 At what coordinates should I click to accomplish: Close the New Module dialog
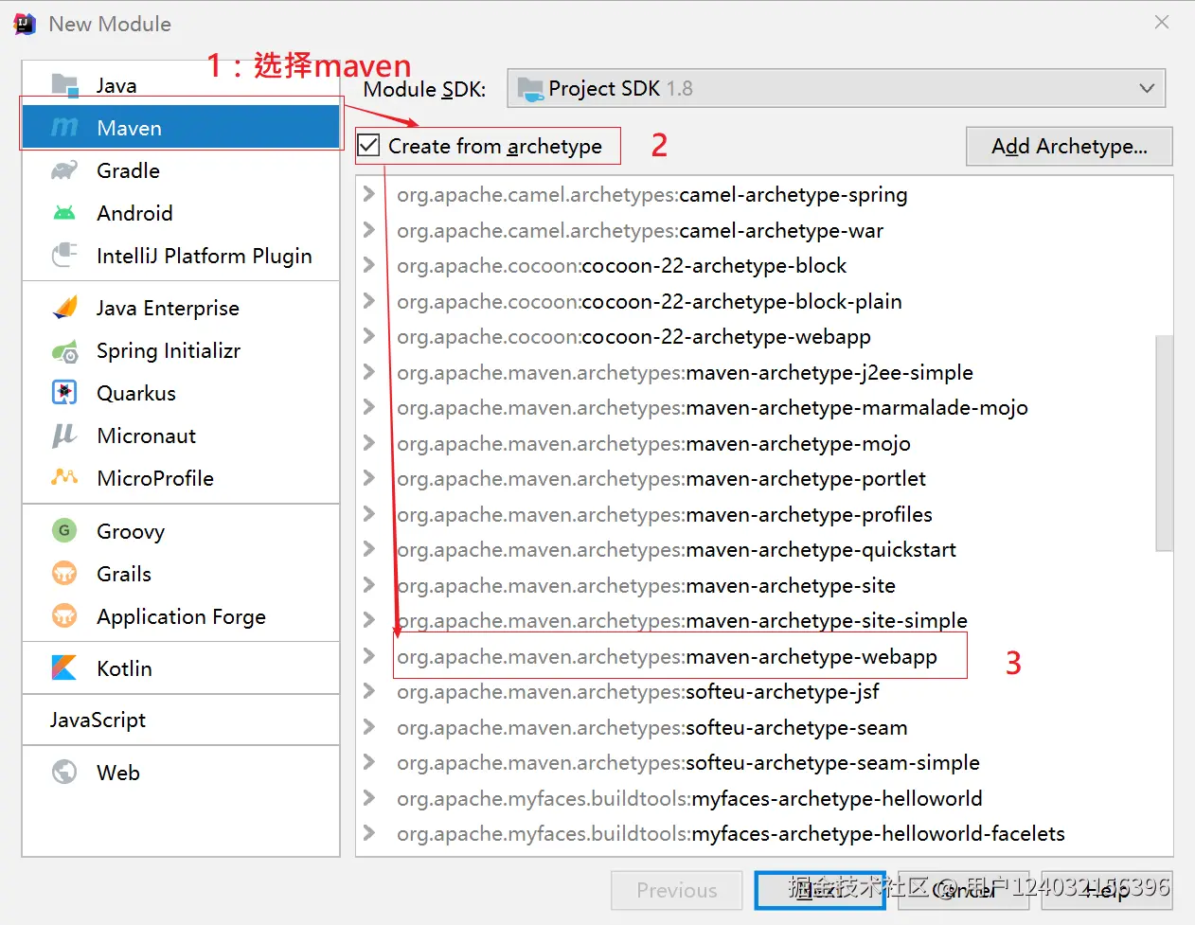point(1162,22)
